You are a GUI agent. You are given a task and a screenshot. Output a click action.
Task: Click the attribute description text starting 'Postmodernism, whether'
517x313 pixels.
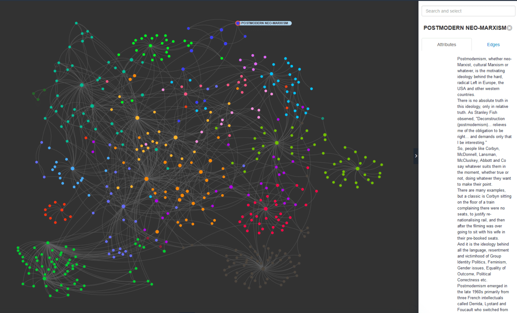pyautogui.click(x=484, y=59)
